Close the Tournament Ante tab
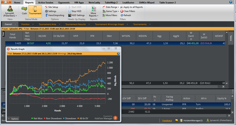 click(x=60, y=24)
